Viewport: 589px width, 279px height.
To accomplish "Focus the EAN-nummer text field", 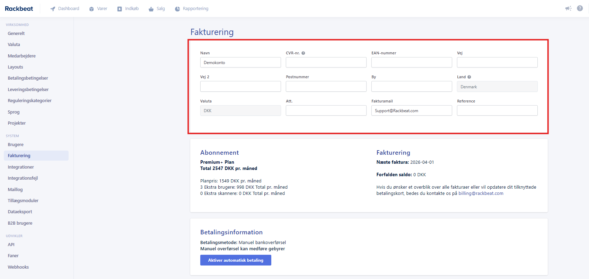I will pyautogui.click(x=411, y=63).
